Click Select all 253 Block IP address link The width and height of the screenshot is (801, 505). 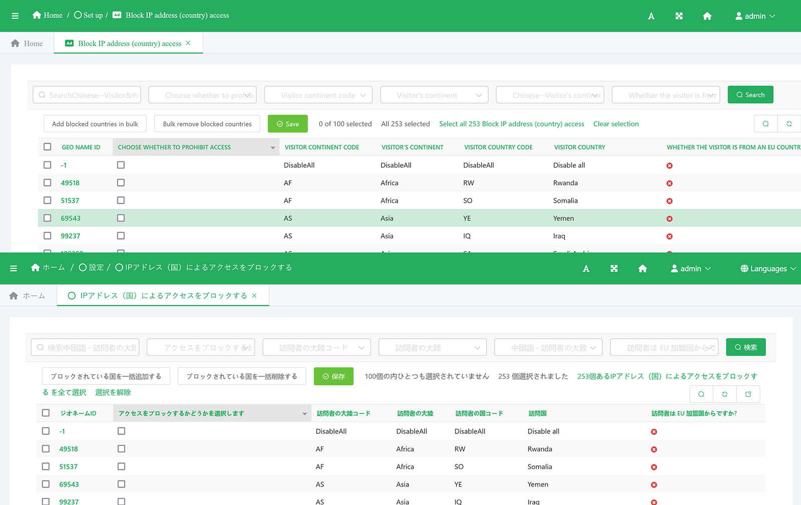point(512,124)
